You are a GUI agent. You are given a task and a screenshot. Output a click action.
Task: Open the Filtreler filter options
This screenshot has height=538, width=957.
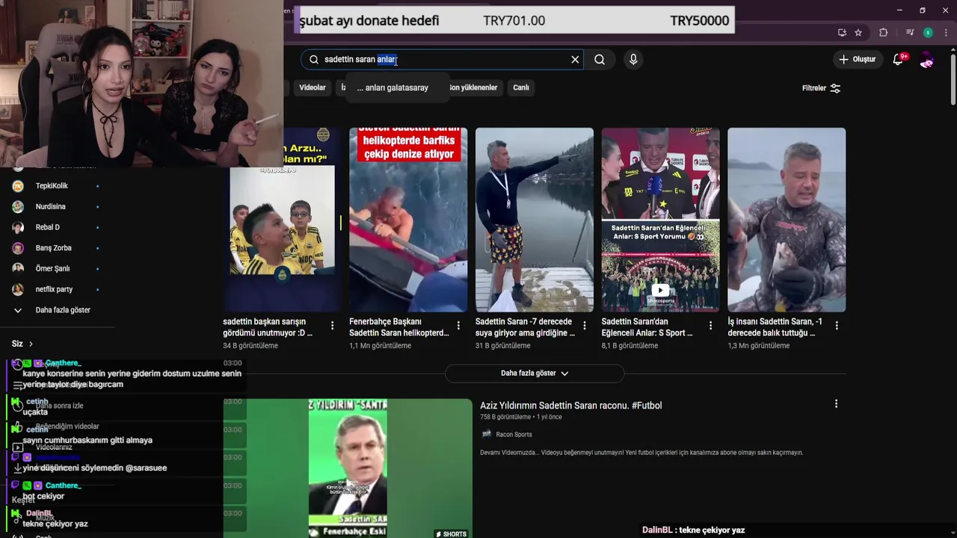(821, 88)
